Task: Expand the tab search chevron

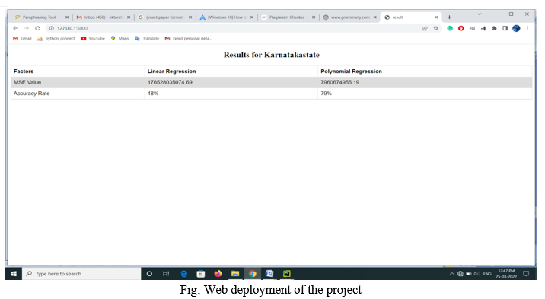Action: (480, 14)
